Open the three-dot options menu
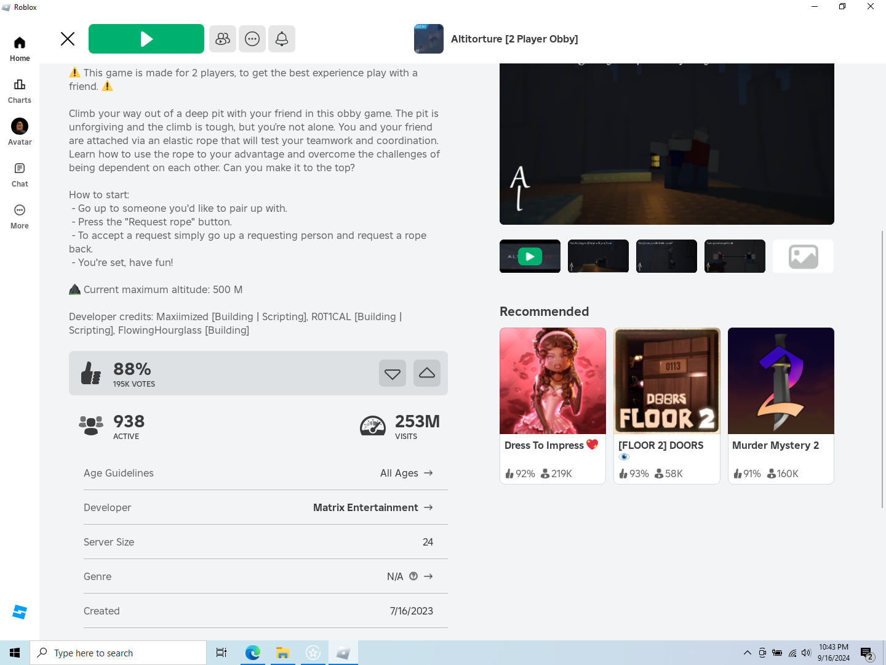Viewport: 886px width, 665px height. [252, 39]
